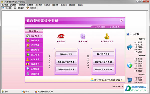This screenshot has height=94, width=150.
Task: Open the 供货管理 menu
Action: pos(30,5)
